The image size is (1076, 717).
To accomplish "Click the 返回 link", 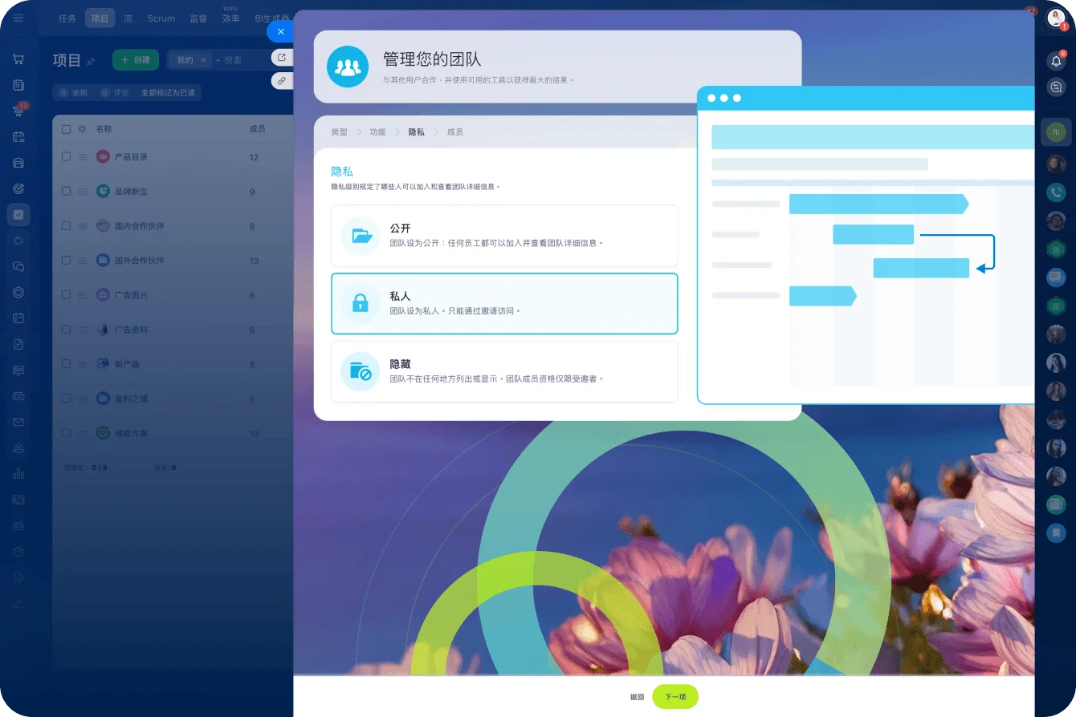I will (x=637, y=697).
